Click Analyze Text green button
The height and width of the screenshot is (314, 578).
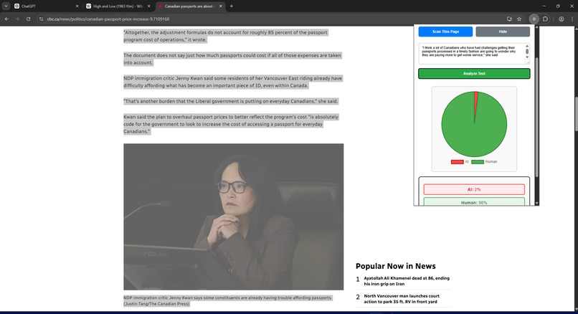point(474,73)
